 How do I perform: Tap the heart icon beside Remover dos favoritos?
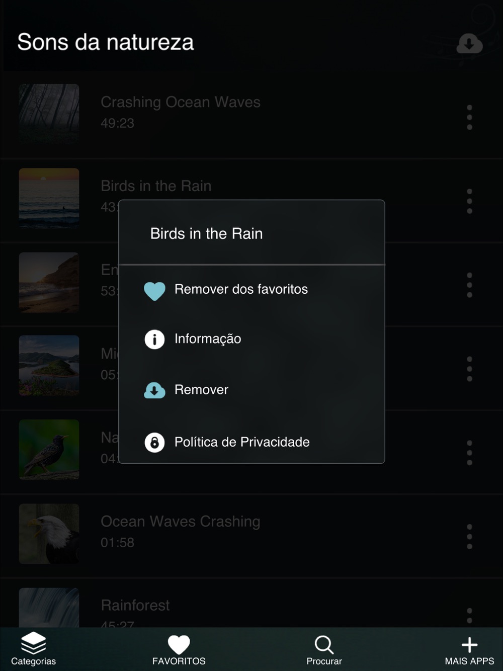pyautogui.click(x=154, y=291)
